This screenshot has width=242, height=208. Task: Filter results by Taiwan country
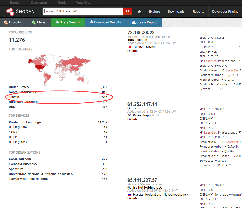click(x=14, y=97)
